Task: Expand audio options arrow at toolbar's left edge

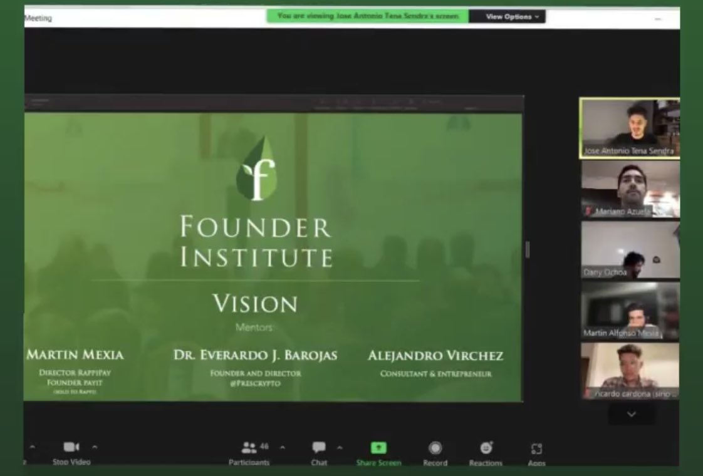Action: click(32, 447)
